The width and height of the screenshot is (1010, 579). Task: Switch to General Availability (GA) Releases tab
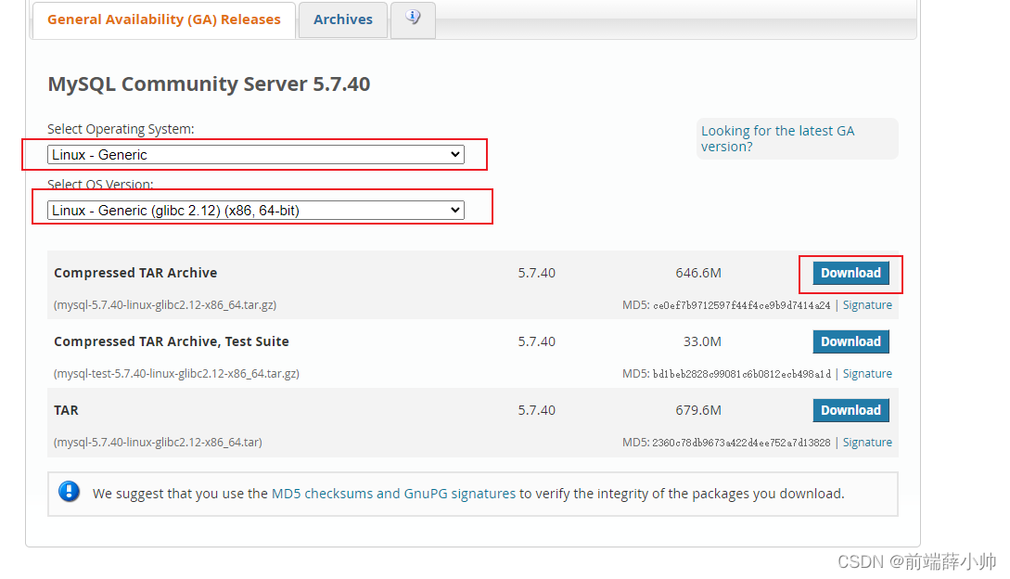(163, 20)
